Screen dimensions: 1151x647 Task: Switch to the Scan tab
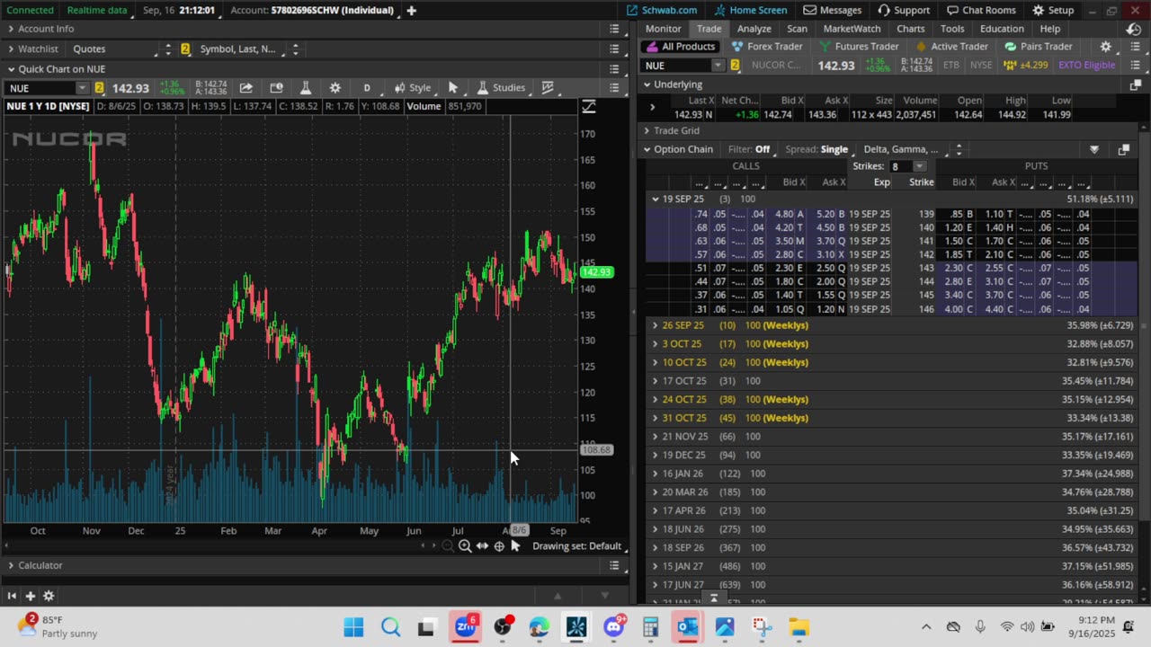pos(797,29)
